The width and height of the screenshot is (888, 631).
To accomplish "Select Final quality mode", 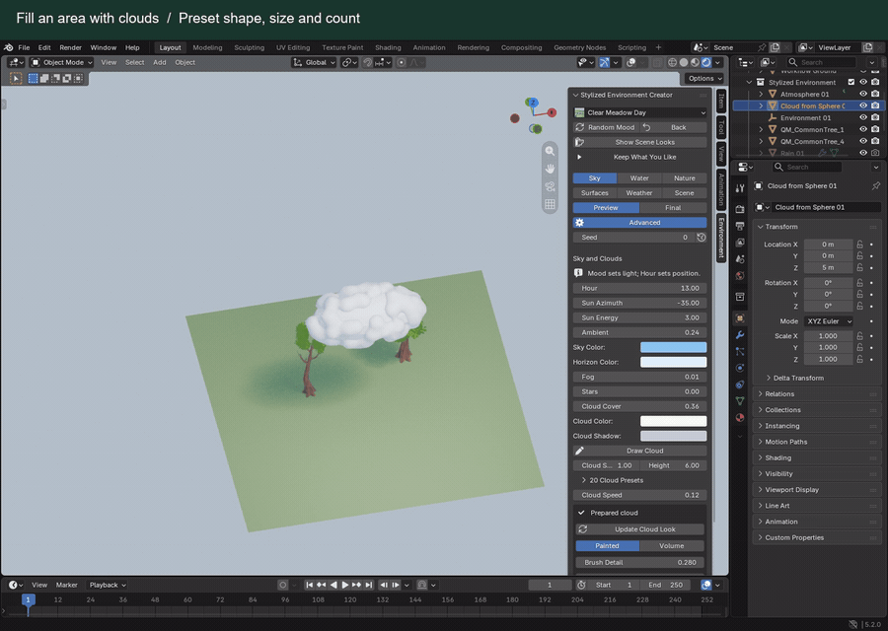I will pos(673,208).
